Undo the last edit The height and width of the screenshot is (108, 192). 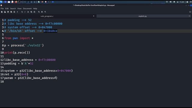click(x=22, y=12)
